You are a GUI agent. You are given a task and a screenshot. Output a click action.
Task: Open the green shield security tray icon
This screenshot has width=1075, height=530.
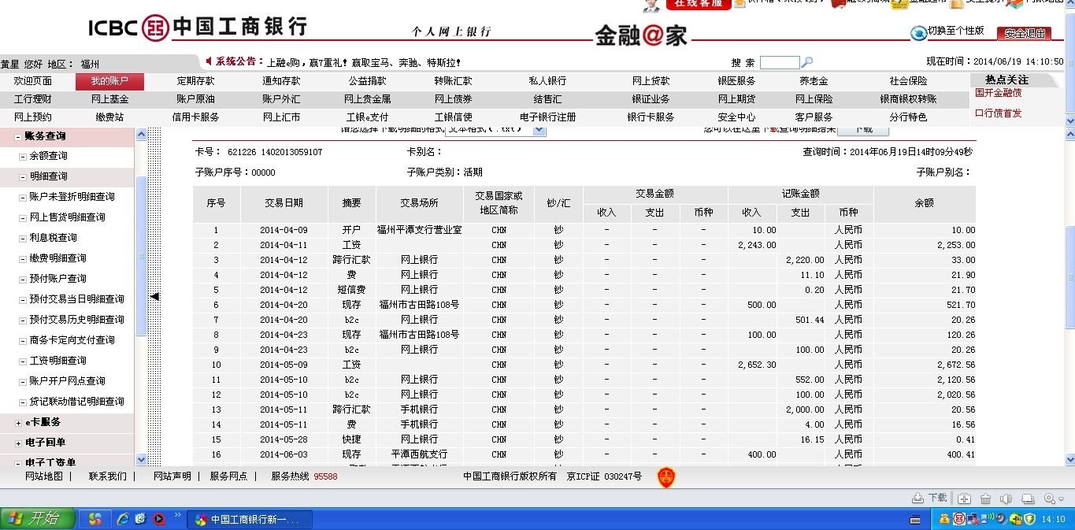click(1029, 519)
